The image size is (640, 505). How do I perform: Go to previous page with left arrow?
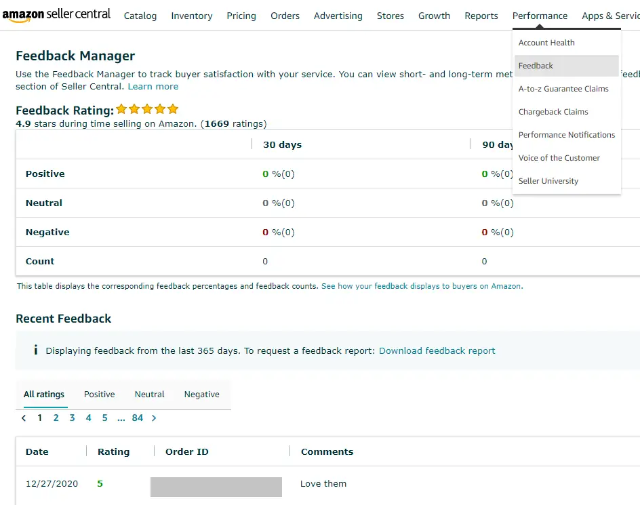point(24,418)
